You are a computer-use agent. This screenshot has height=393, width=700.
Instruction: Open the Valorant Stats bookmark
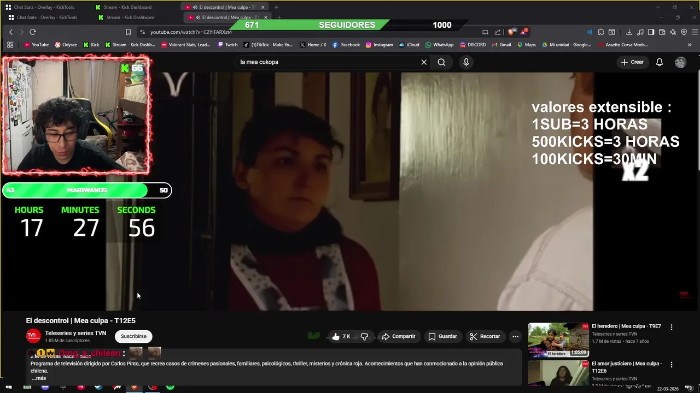tap(186, 45)
